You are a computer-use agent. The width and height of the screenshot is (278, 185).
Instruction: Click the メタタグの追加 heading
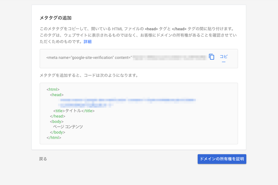pyautogui.click(x=56, y=18)
